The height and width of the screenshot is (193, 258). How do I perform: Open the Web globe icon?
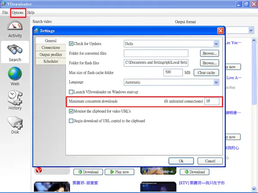15,73
